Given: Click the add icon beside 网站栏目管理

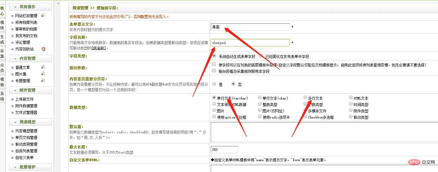Looking at the screenshot, I should click(43, 15).
